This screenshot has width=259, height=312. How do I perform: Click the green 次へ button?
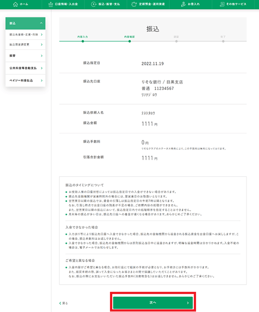[x=153, y=303]
